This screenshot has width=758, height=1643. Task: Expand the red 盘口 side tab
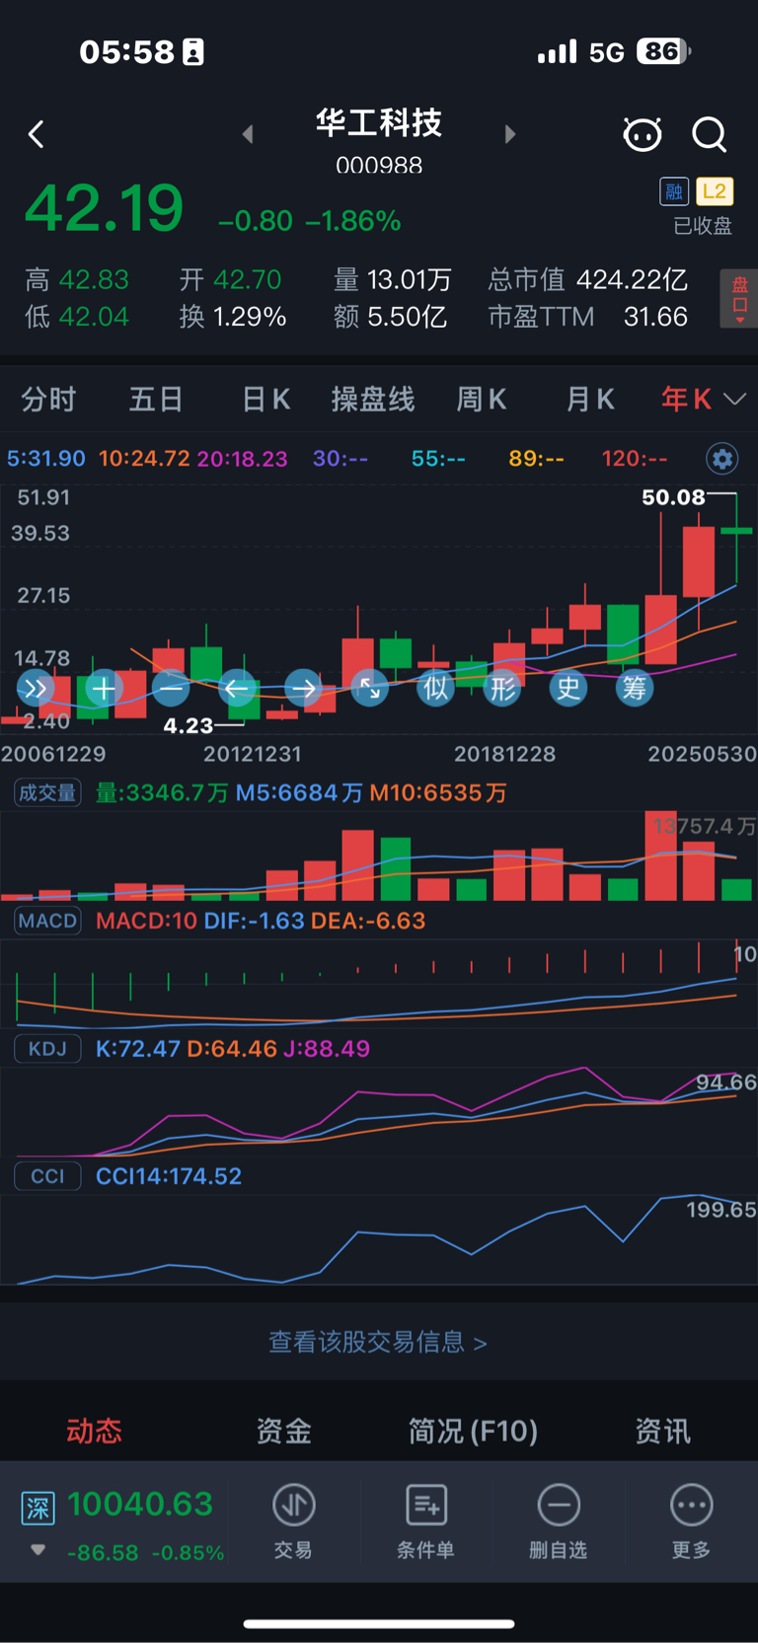(x=739, y=299)
